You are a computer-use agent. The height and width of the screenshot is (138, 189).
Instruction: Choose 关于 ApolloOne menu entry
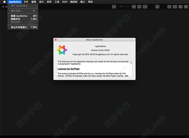(x=23, y=6)
